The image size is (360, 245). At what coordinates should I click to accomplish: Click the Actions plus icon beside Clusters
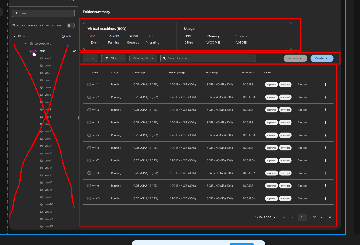(x=63, y=36)
